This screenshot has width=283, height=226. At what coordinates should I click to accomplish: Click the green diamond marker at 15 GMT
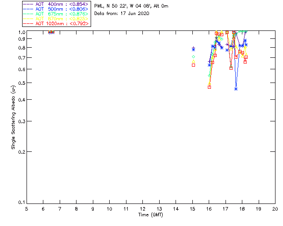pos(193,56)
